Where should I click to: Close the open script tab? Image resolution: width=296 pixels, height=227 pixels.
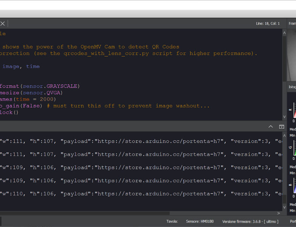click(3, 23)
